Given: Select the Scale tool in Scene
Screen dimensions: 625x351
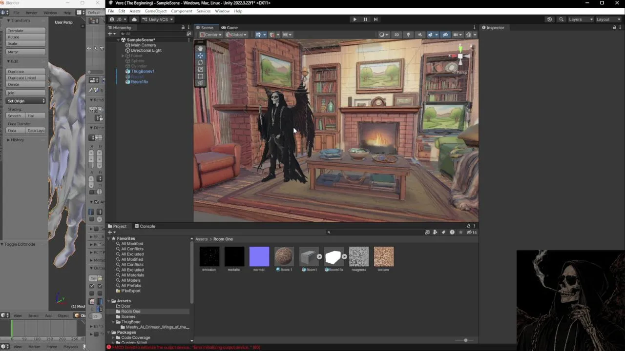Looking at the screenshot, I should click(x=200, y=69).
